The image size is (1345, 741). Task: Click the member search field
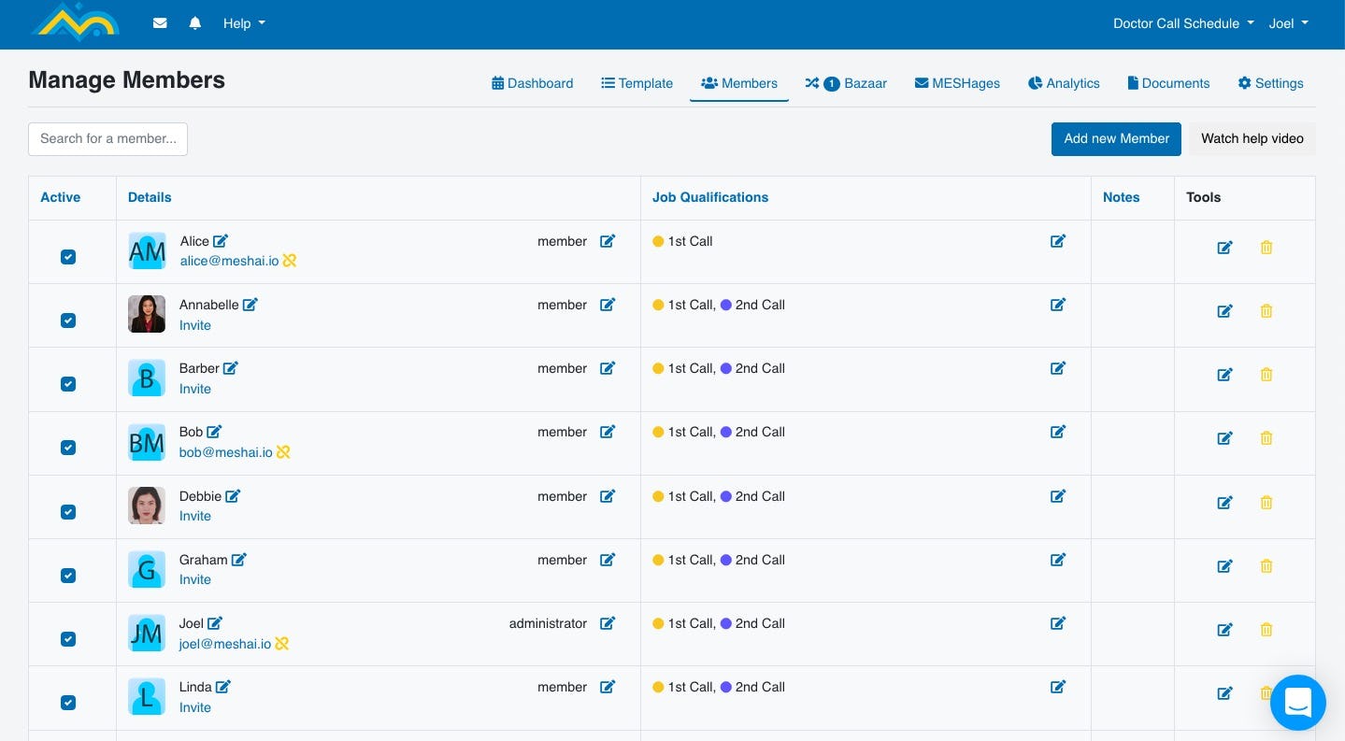tap(107, 138)
